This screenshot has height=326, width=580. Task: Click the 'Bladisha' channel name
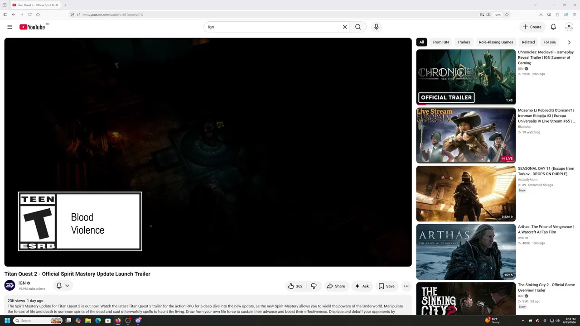[x=524, y=127]
